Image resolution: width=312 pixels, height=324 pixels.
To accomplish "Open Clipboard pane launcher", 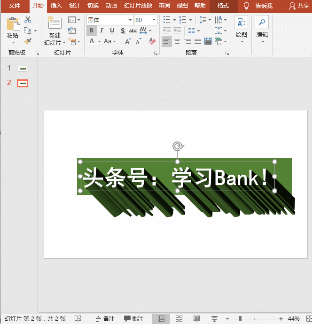I will pos(37,54).
